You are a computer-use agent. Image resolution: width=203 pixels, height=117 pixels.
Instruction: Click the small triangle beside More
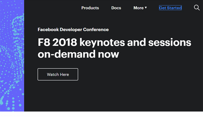point(146,8)
